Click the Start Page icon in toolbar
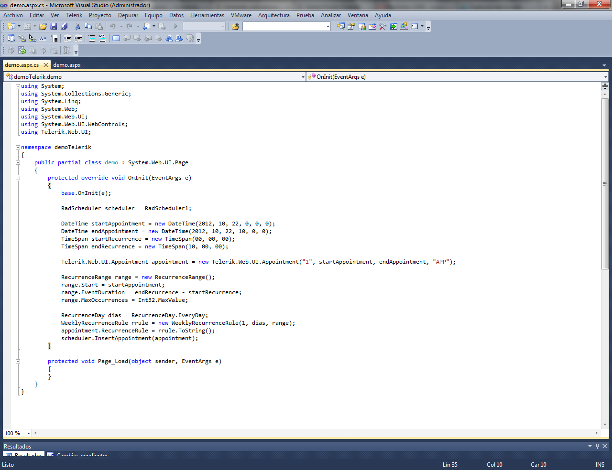The width and height of the screenshot is (612, 470). 393,26
